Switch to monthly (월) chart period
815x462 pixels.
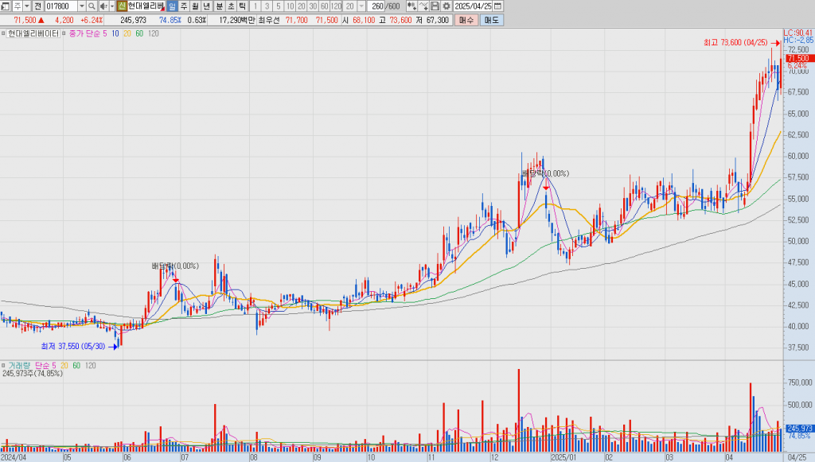pos(195,6)
